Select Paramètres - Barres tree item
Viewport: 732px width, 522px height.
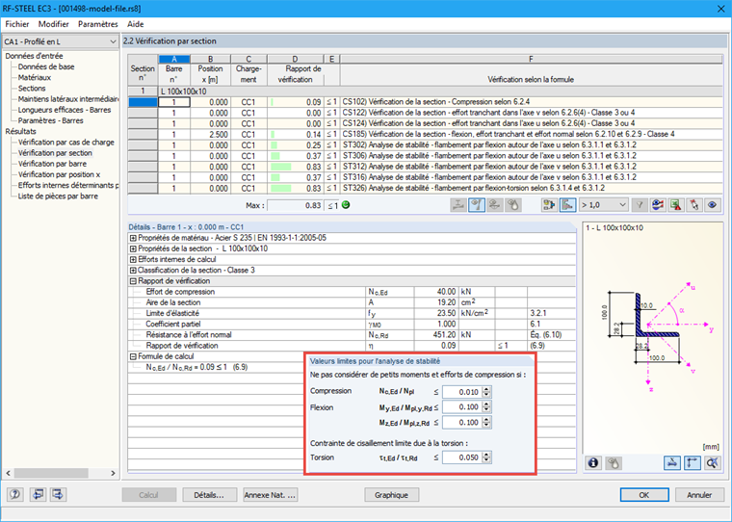pyautogui.click(x=50, y=120)
